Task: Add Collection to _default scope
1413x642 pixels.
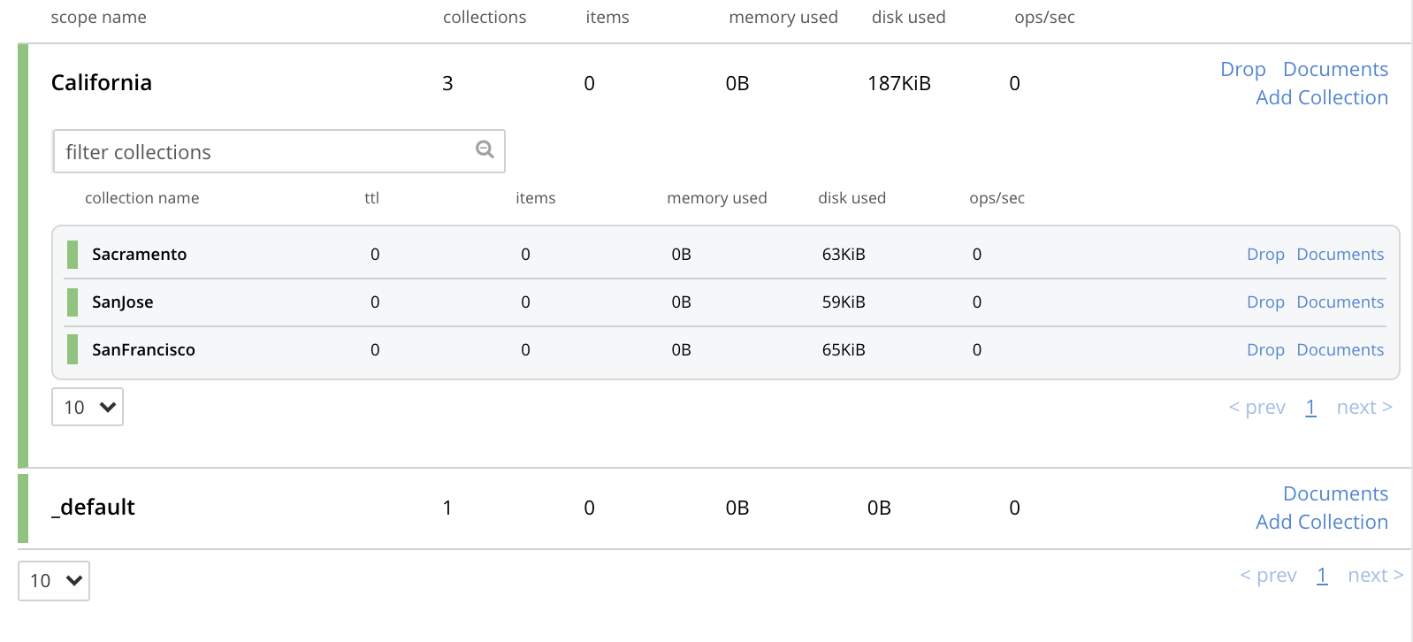Action: 1321,522
